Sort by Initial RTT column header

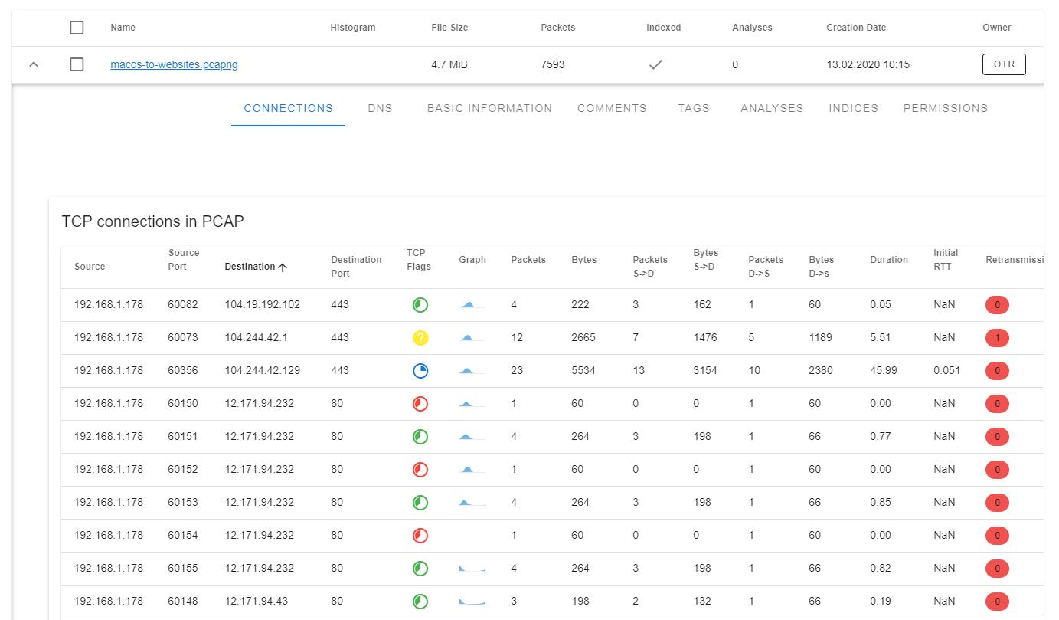pyautogui.click(x=946, y=260)
